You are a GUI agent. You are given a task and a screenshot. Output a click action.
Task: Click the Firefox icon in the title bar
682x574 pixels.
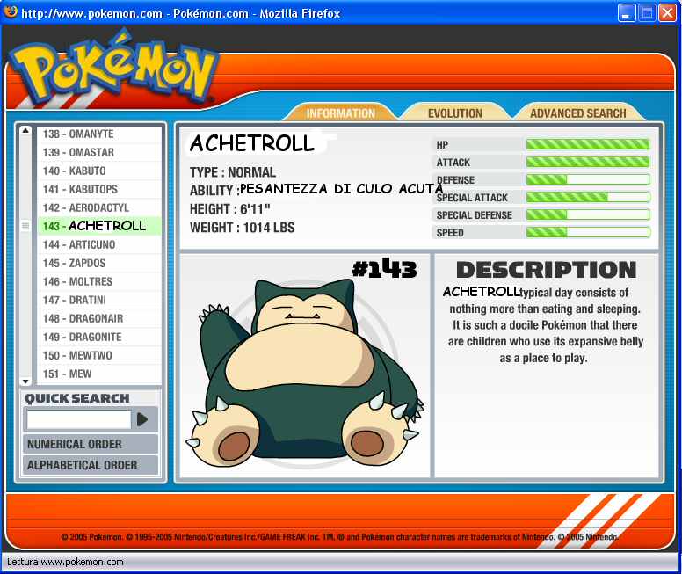point(11,11)
